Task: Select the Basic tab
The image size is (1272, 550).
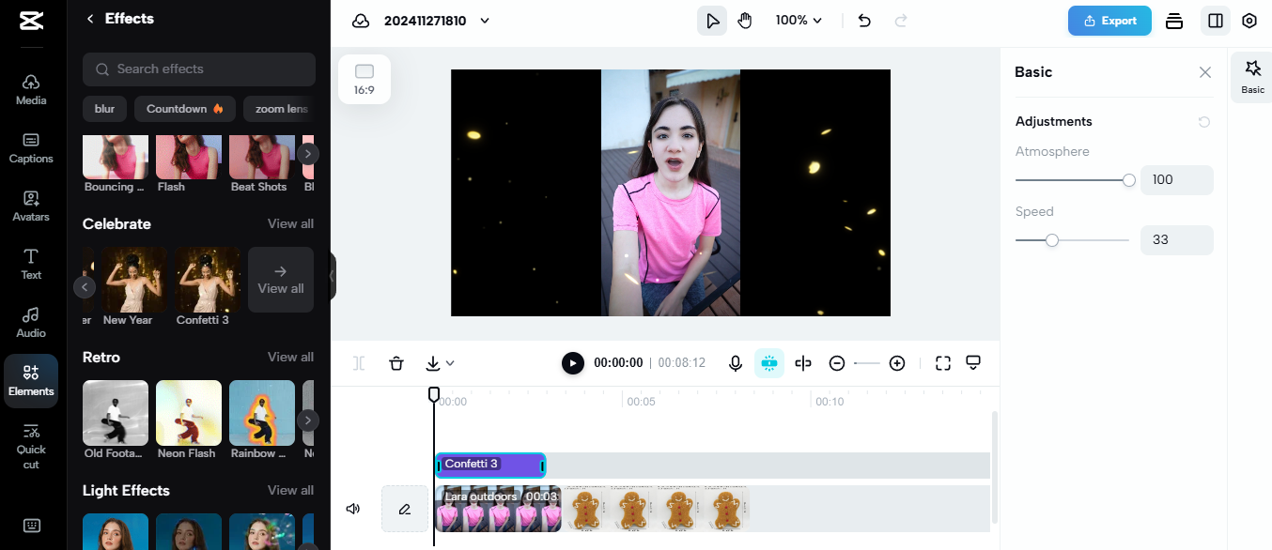Action: point(1252,77)
